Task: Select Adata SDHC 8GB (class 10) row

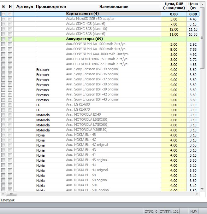Action: 100,29
